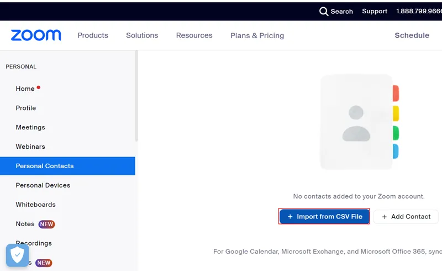Click the Add Contact button
The width and height of the screenshot is (442, 271).
[x=406, y=216]
